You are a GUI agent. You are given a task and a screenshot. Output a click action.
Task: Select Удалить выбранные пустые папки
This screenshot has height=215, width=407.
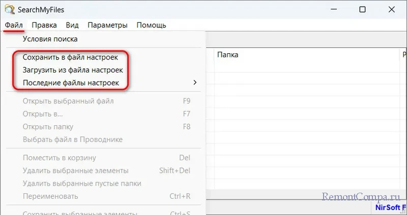[81, 183]
